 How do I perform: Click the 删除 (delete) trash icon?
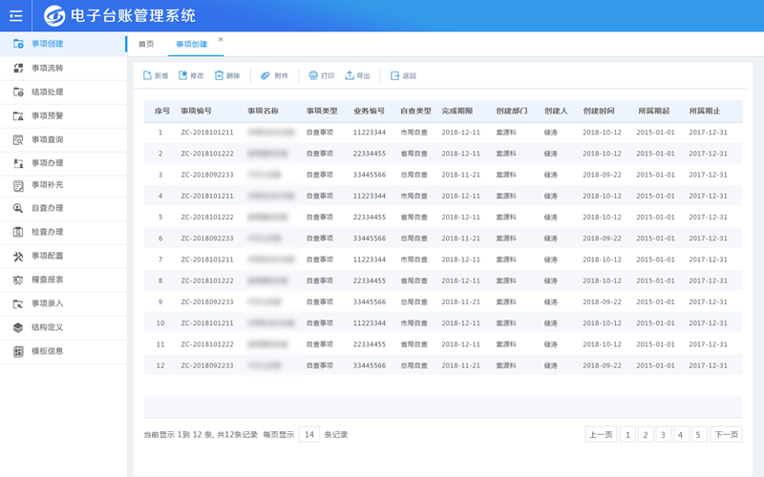coord(220,75)
